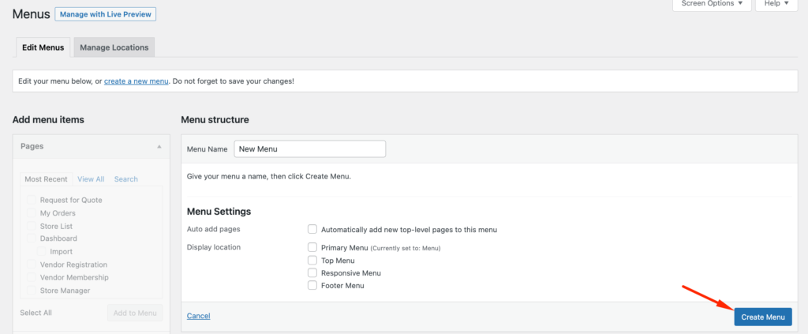Switch to the Edit Menus tab
Image resolution: width=808 pixels, height=334 pixels.
[43, 47]
